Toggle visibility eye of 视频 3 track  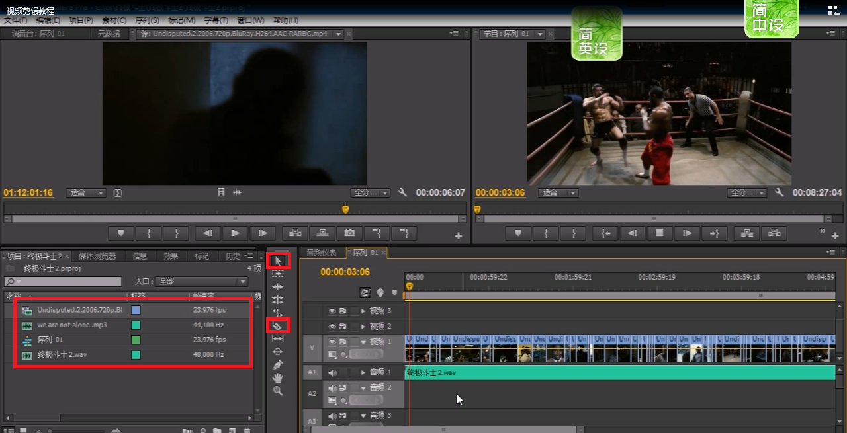tap(332, 311)
